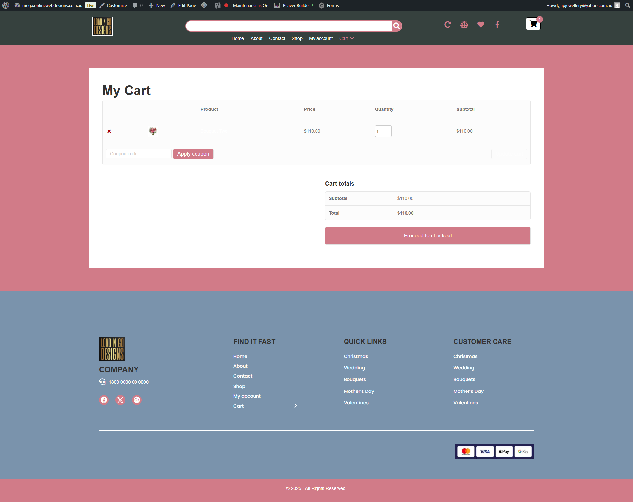The image size is (633, 502).
Task: Expand the footer Cart chevron arrow
Action: (x=296, y=406)
